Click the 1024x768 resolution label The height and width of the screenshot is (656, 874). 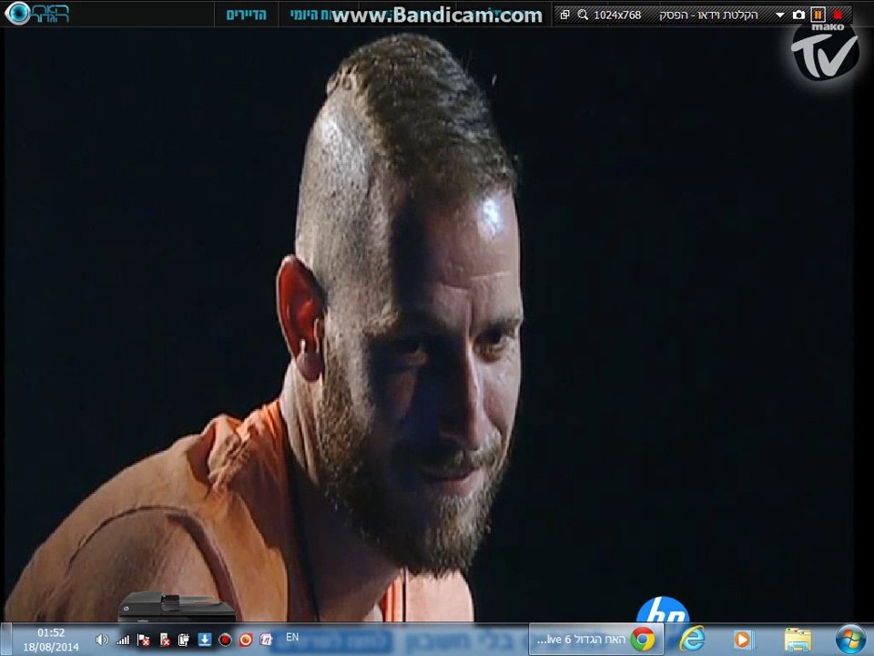tap(617, 15)
